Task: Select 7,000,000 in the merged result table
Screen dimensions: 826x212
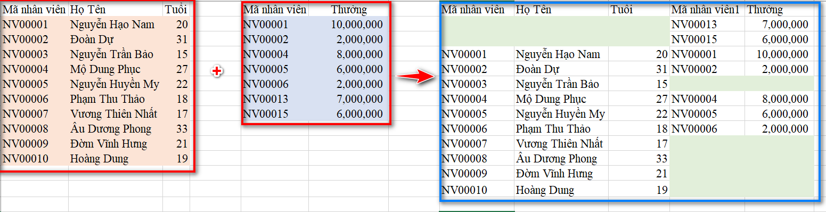Action: pyautogui.click(x=786, y=25)
